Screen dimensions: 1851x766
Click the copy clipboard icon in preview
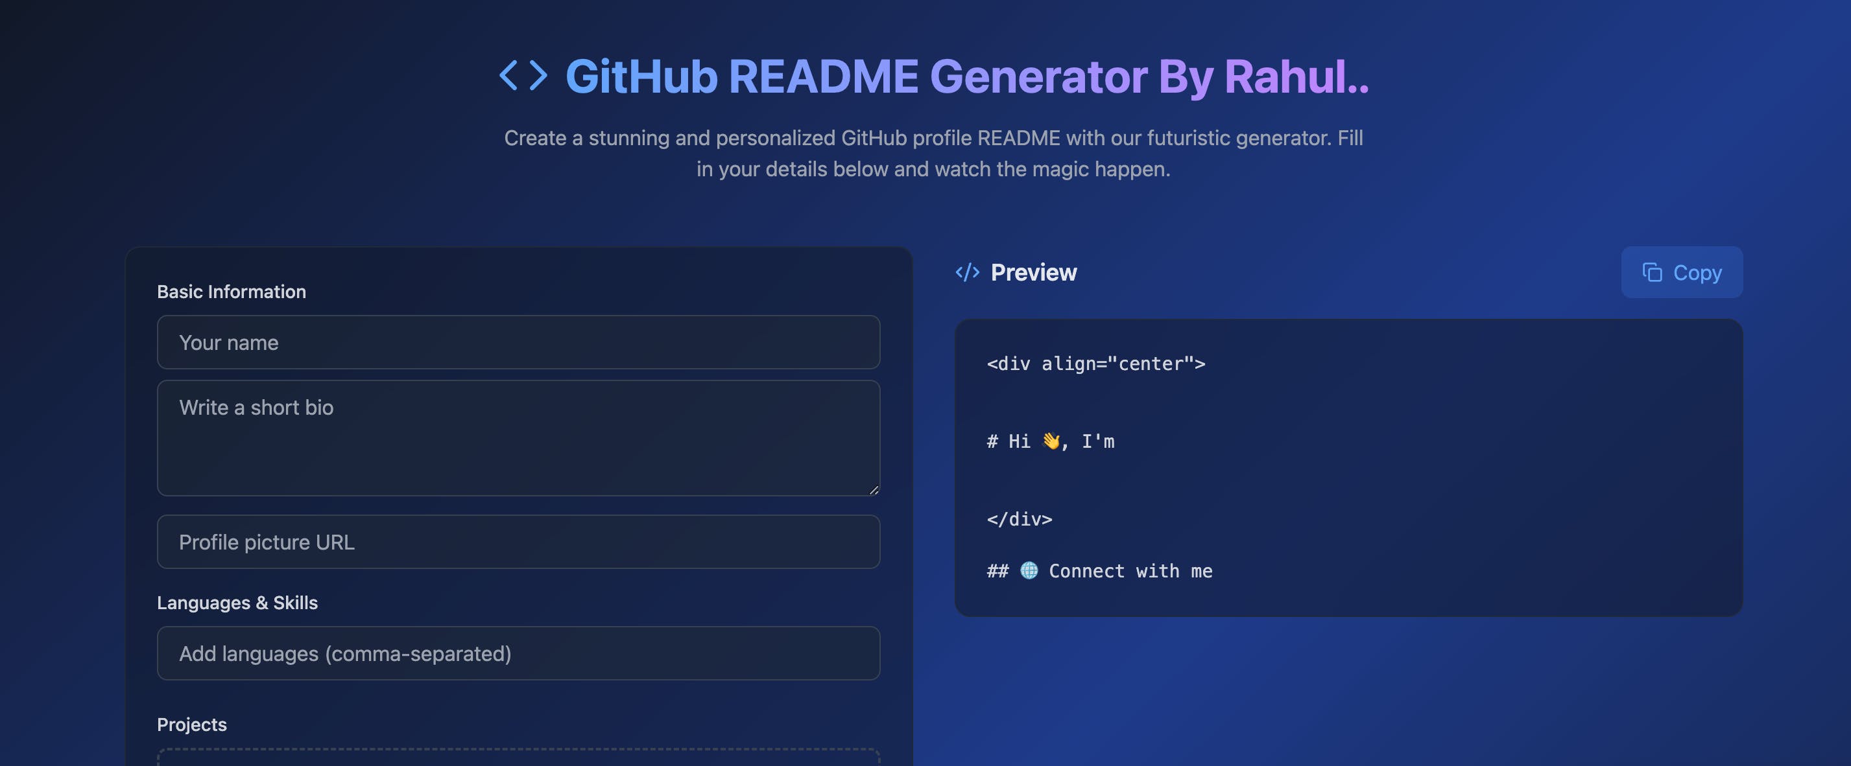[1651, 272]
